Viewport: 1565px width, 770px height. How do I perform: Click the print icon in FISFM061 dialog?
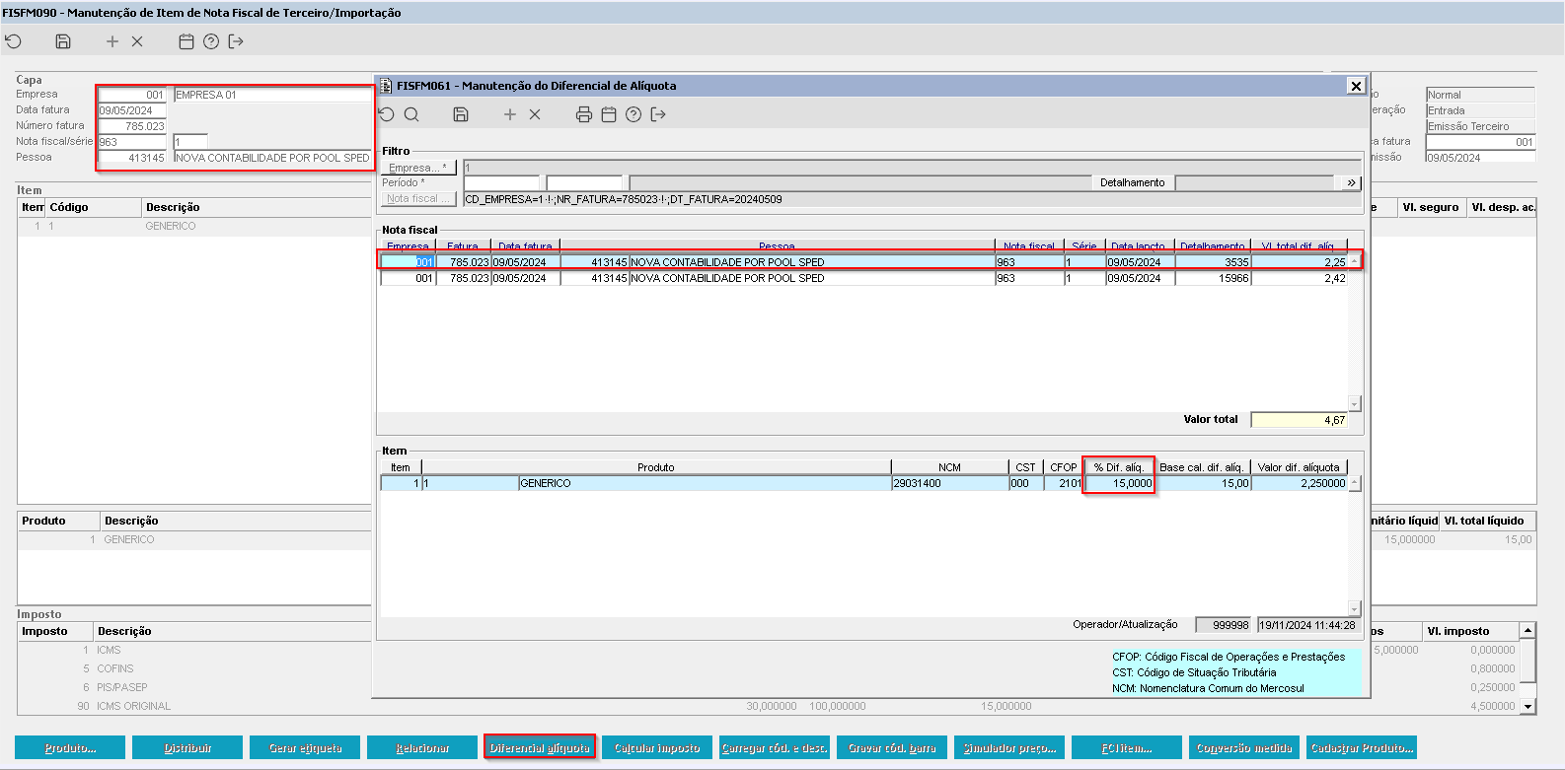(584, 114)
